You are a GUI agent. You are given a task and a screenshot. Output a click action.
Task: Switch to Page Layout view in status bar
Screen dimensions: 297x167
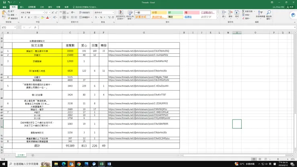pos(260,159)
